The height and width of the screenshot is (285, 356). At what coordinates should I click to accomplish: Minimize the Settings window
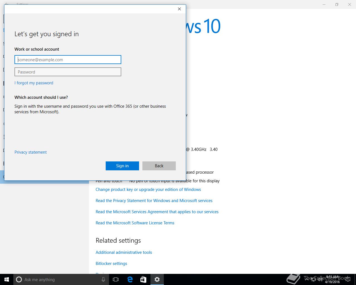click(324, 4)
